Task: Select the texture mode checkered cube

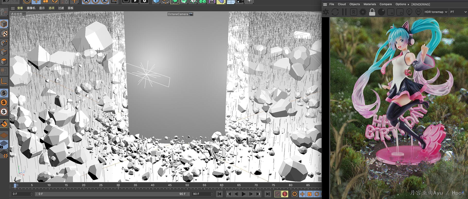Action: pos(4,33)
